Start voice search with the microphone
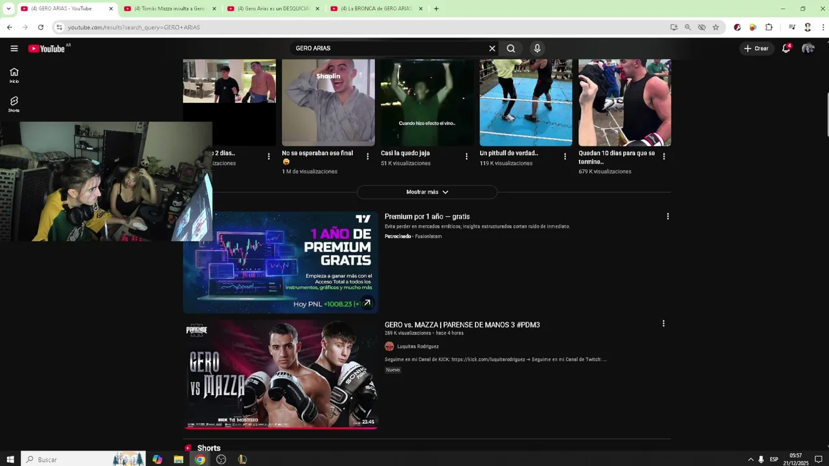Screen dimensions: 829x466 pyautogui.click(x=537, y=49)
